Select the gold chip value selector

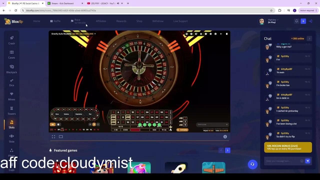coord(94,124)
